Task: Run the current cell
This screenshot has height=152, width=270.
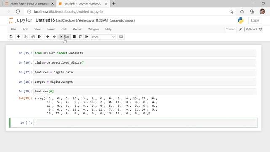Action: (65, 37)
